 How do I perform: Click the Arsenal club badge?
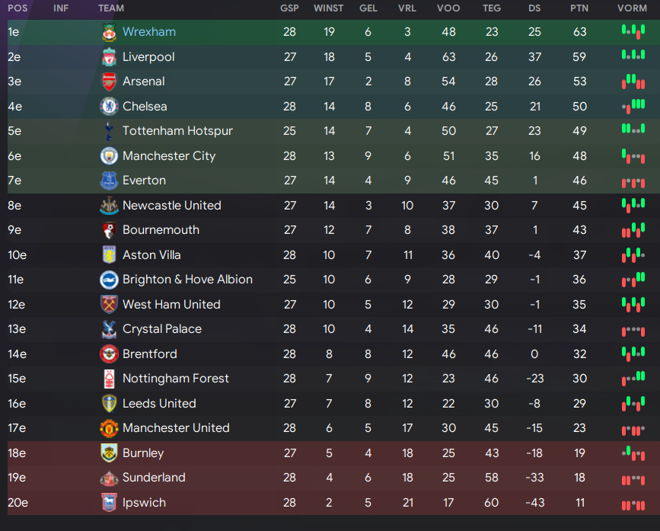109,82
